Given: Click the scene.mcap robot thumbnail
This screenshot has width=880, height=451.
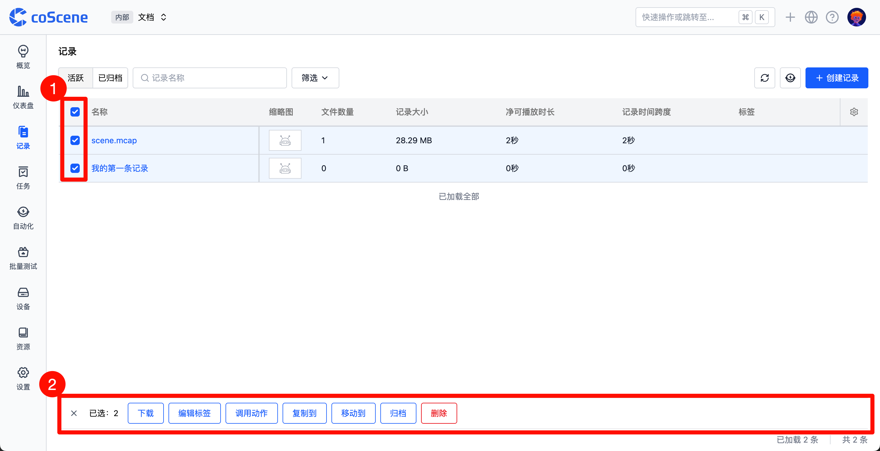Looking at the screenshot, I should click(285, 140).
